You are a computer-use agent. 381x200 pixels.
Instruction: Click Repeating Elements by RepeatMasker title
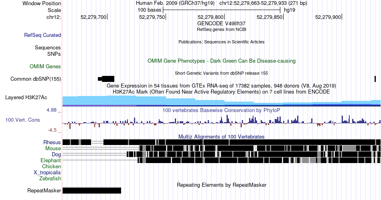221,185
